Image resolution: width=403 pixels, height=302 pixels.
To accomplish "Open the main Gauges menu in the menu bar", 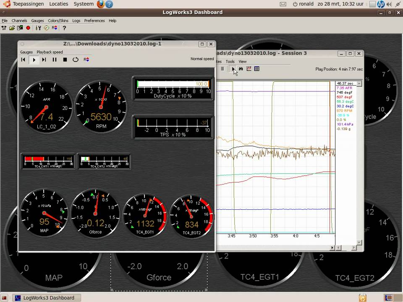I will (37, 21).
